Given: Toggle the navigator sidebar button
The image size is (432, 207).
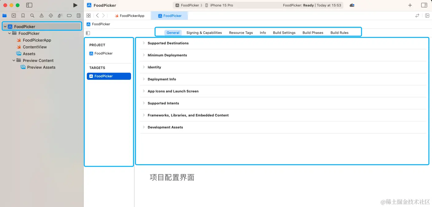Looking at the screenshot, I should 29,5.
